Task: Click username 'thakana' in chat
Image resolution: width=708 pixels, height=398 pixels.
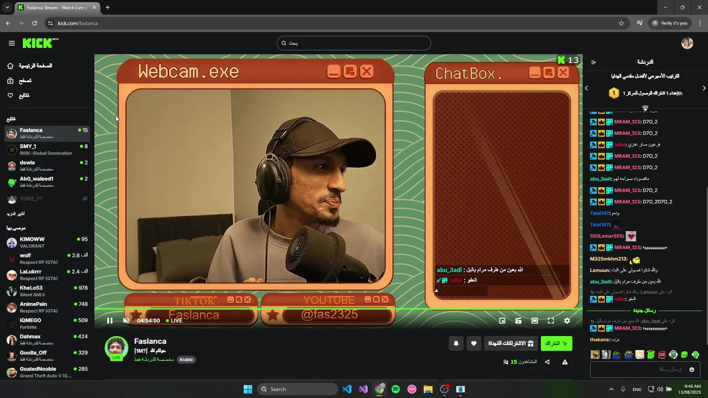Action: 600,339
